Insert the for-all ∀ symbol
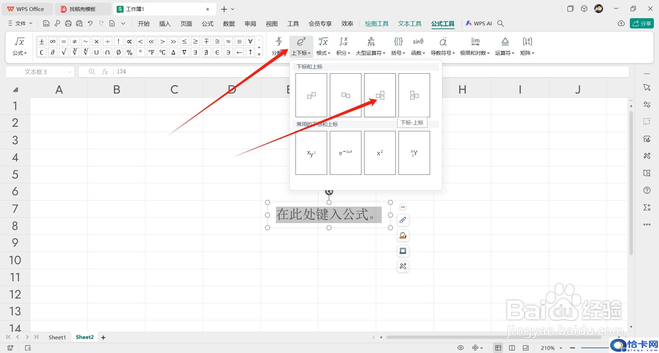The image size is (659, 353). point(250,41)
